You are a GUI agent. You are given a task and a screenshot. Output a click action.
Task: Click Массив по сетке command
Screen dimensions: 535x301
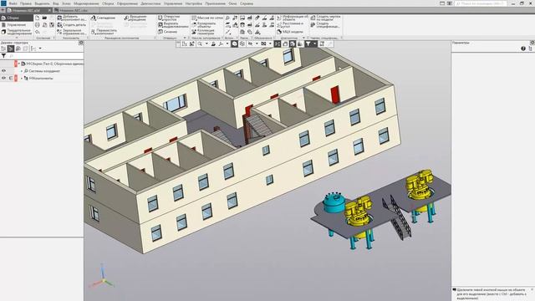click(x=206, y=18)
